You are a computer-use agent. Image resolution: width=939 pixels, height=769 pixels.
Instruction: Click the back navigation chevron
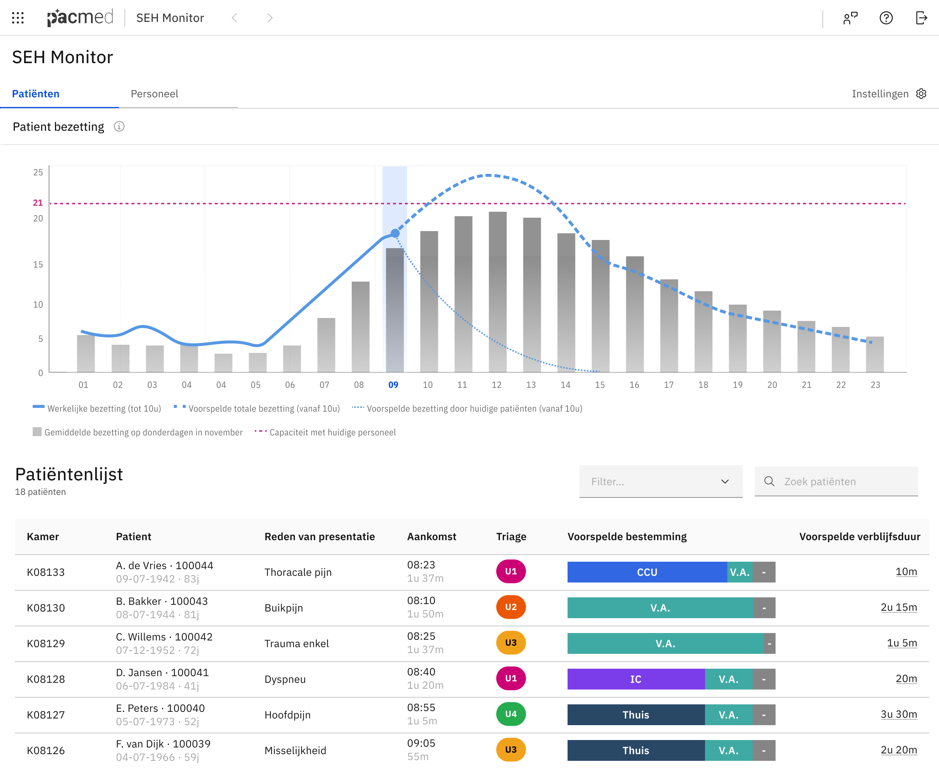(234, 18)
